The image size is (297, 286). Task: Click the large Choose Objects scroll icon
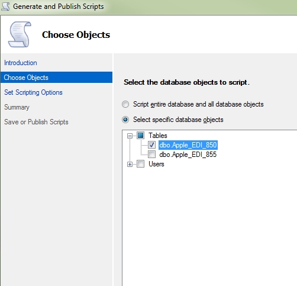(20, 34)
